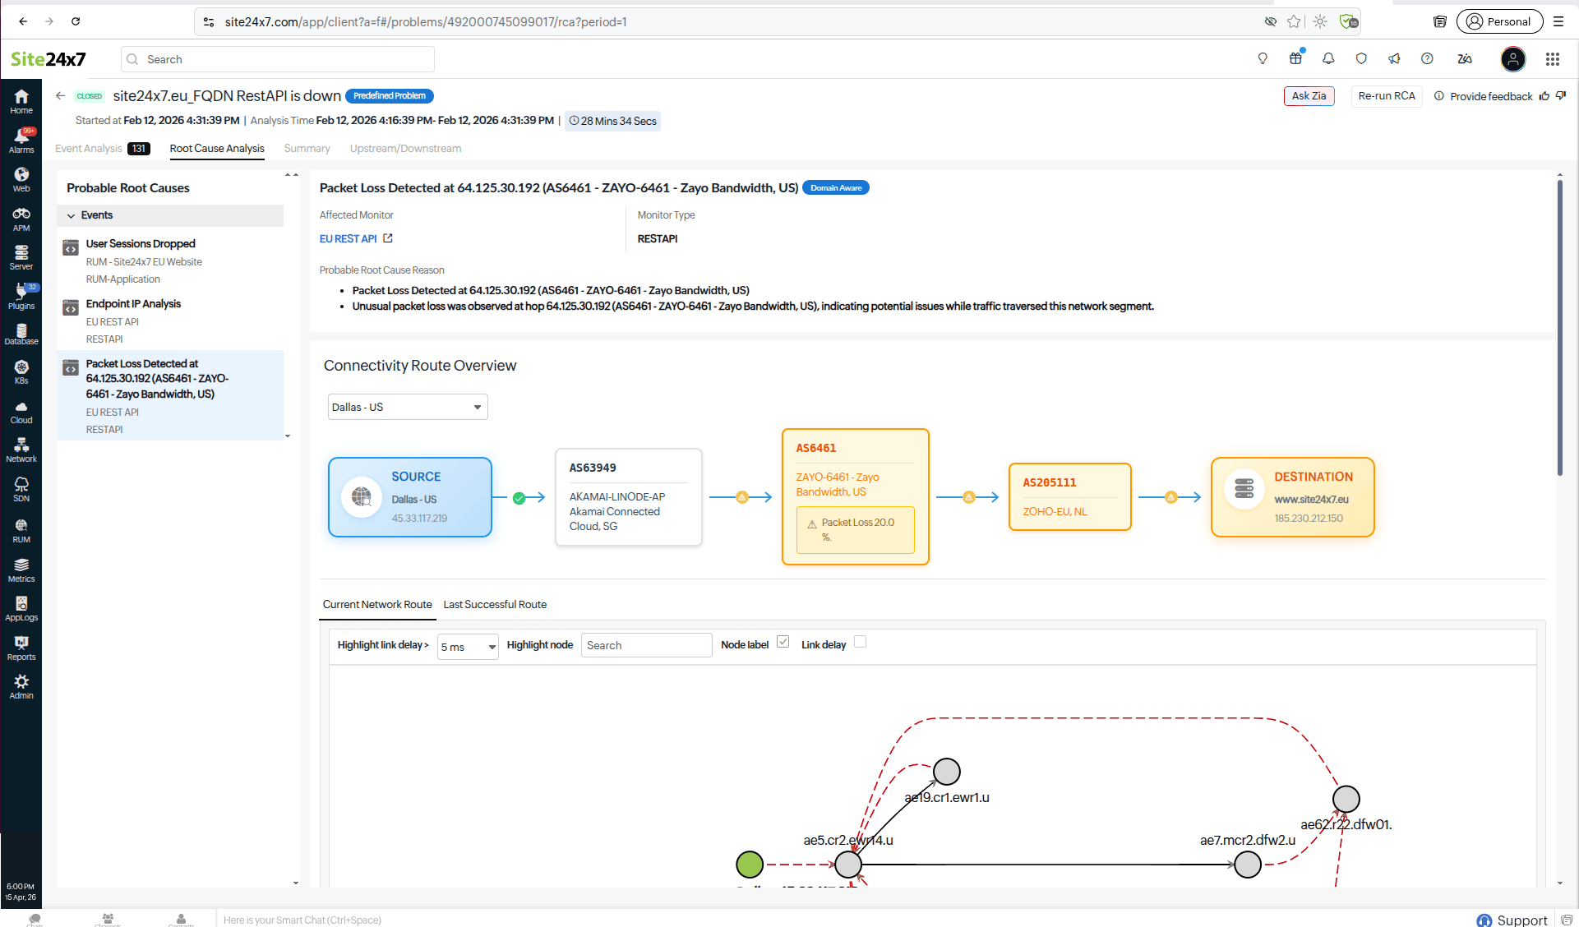This screenshot has height=927, width=1579.
Task: Open the EU REST API monitor link
Action: [x=348, y=239]
